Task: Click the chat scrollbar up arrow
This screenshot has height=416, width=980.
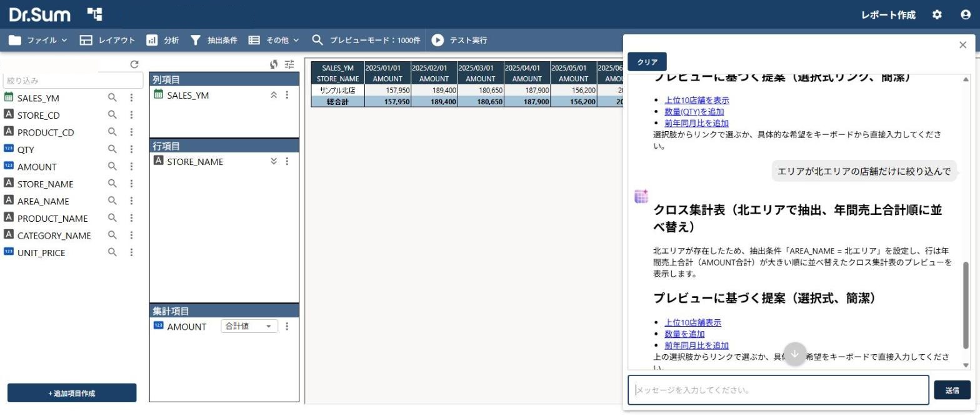Action: click(x=966, y=79)
